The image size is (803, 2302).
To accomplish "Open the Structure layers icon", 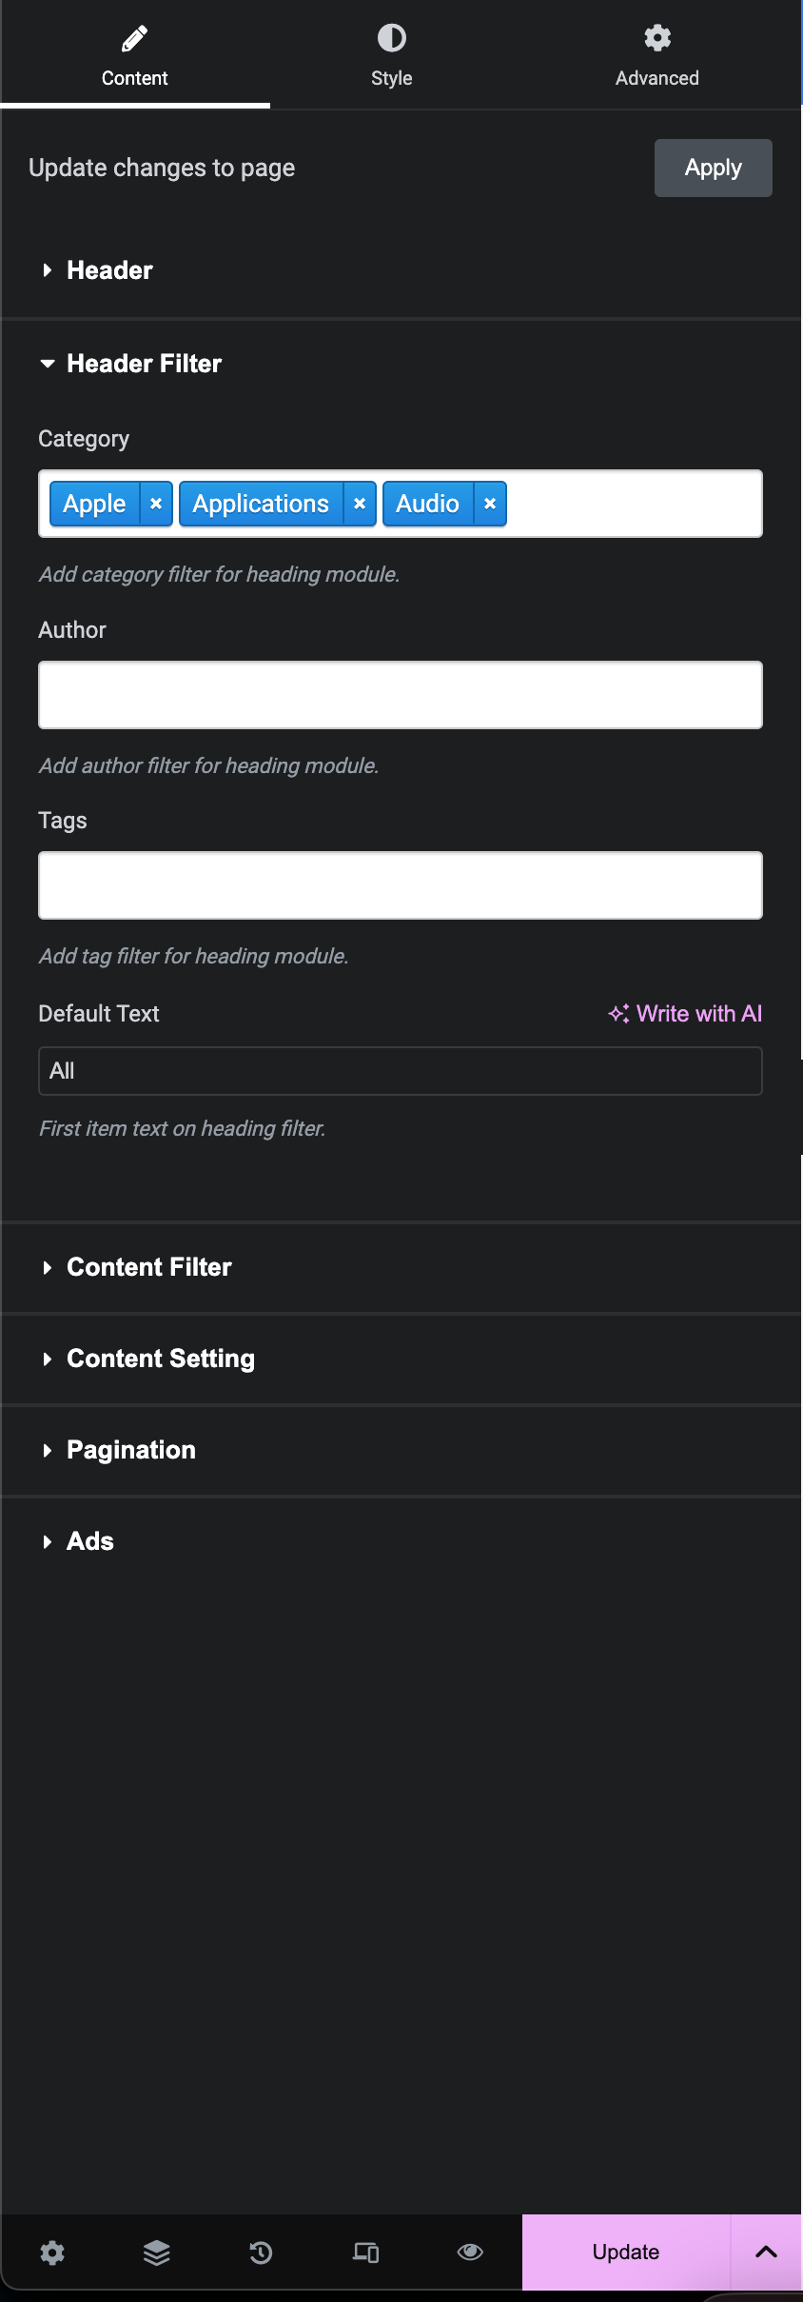I will click(x=157, y=2252).
